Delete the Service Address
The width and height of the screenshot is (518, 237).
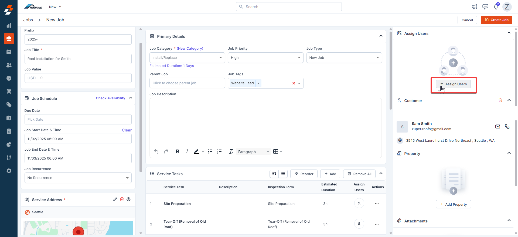click(122, 199)
